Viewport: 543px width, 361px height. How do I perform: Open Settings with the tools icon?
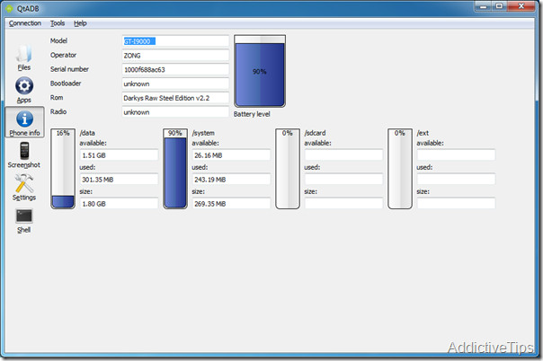click(24, 187)
